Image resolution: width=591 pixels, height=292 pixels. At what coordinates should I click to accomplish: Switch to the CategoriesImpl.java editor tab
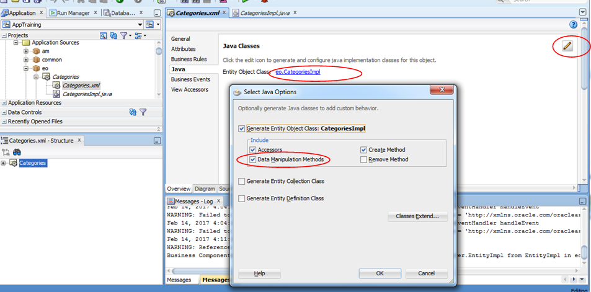(x=264, y=12)
